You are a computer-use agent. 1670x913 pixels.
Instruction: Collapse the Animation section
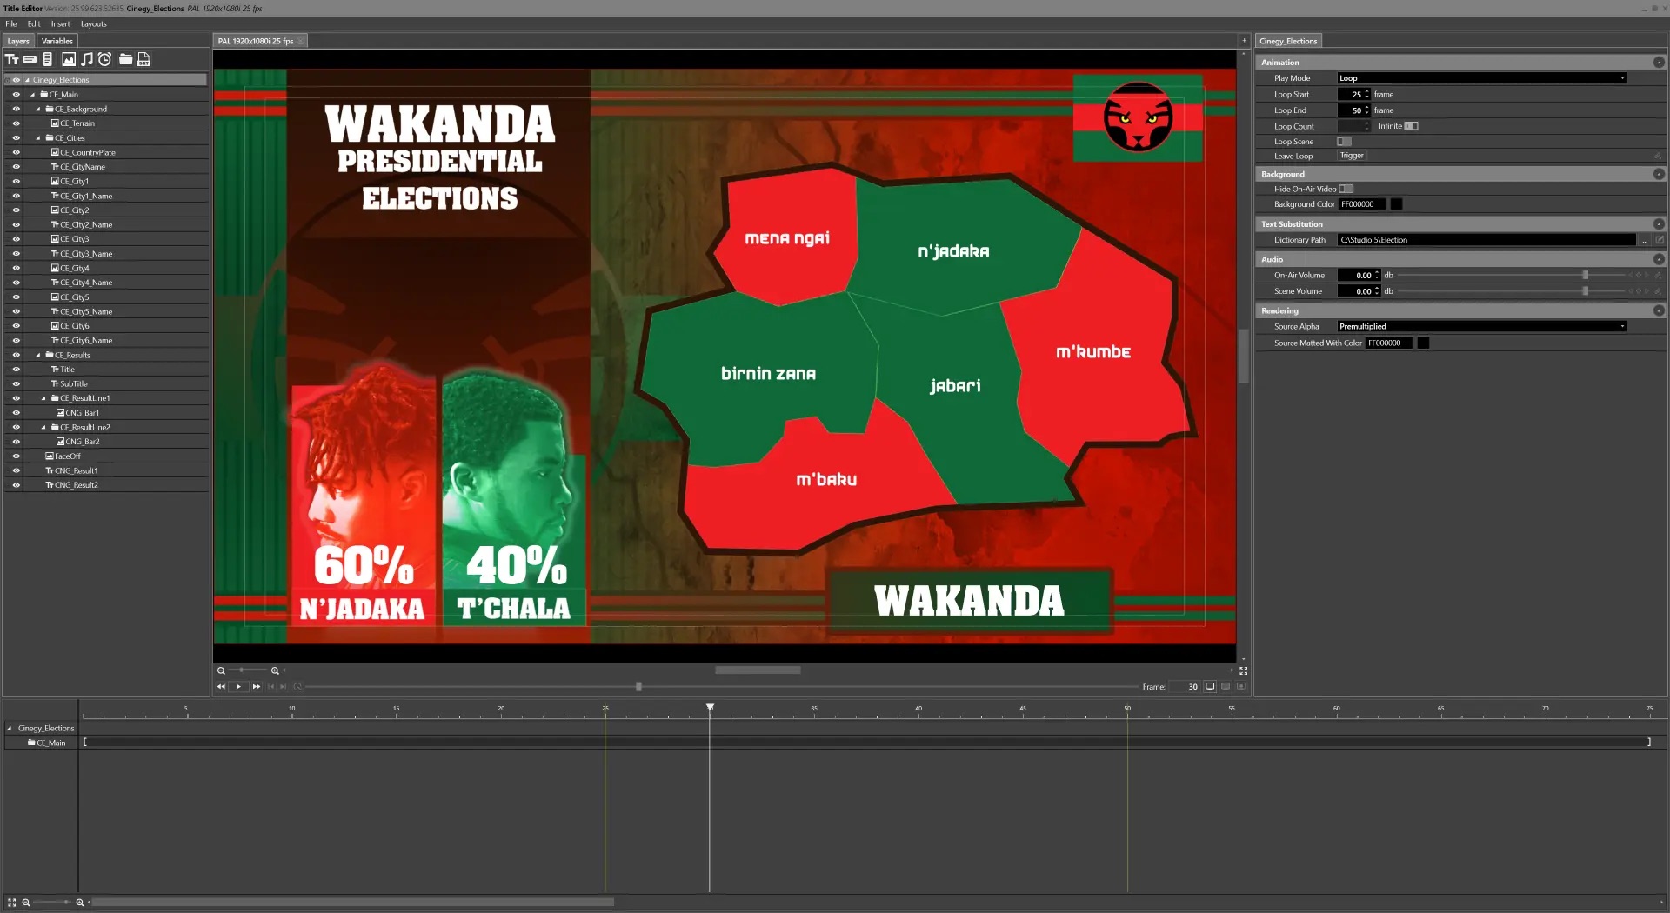[x=1658, y=63]
